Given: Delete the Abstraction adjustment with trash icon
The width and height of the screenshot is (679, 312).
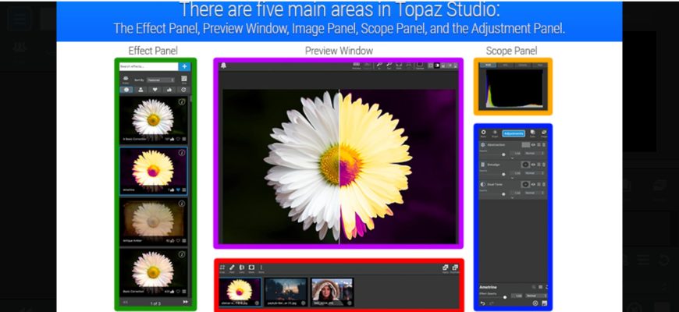Looking at the screenshot, I should tap(544, 145).
